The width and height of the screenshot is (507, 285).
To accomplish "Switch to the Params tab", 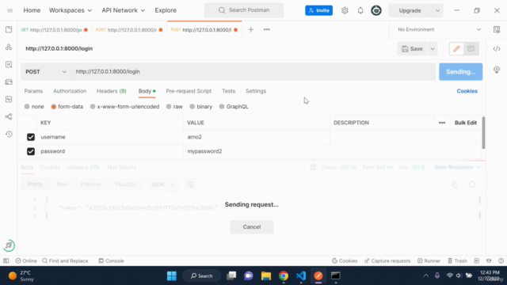I will (33, 91).
